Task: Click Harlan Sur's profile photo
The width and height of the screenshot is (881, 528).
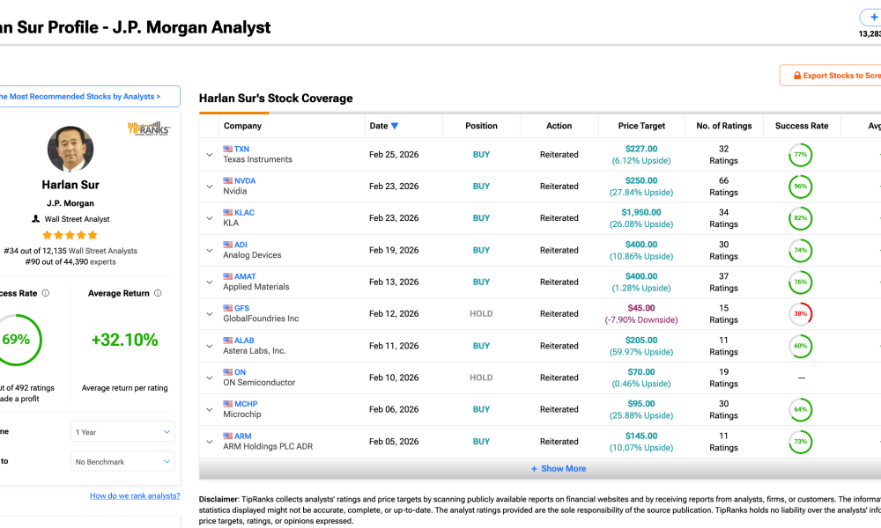Action: tap(70, 150)
